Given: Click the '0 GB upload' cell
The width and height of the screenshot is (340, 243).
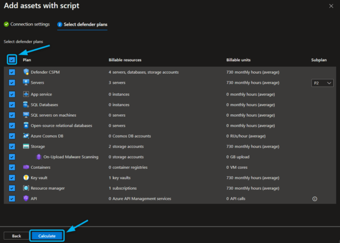Looking at the screenshot, I should pos(238,157).
